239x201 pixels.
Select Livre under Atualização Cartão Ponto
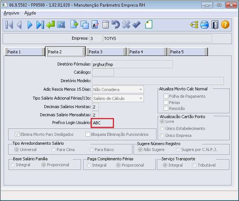pyautogui.click(x=162, y=121)
